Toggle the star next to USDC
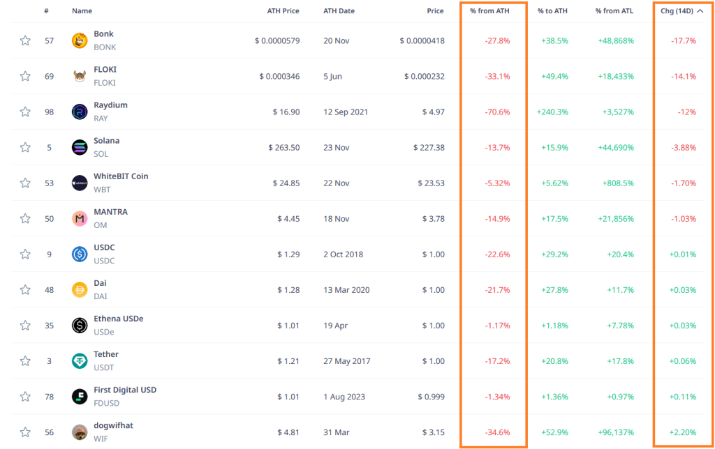 click(x=25, y=254)
